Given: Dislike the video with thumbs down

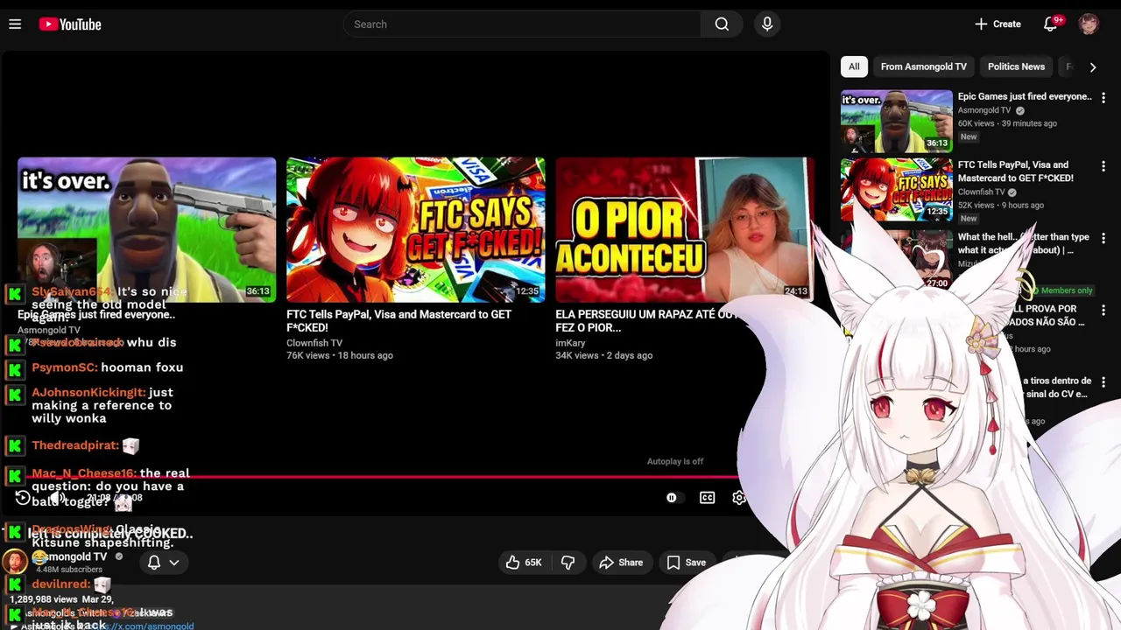Looking at the screenshot, I should coord(568,563).
